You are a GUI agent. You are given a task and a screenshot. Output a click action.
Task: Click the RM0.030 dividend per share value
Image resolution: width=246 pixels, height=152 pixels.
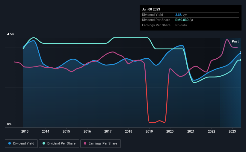pos(182,20)
